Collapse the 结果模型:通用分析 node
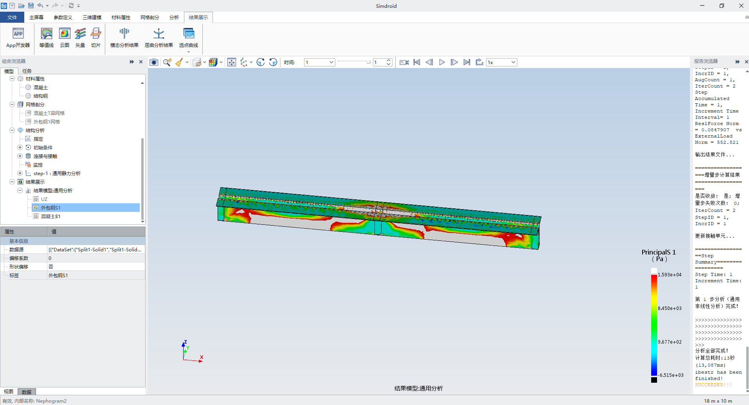 (20, 190)
